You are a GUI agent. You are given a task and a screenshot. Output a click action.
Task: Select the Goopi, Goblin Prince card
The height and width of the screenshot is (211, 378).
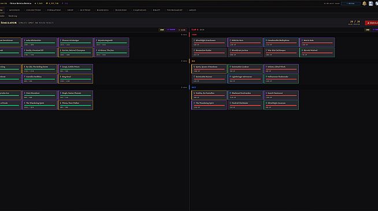click(76, 69)
